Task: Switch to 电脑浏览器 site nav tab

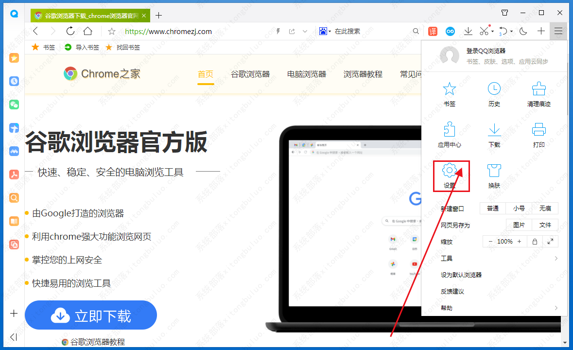Action: tap(307, 74)
